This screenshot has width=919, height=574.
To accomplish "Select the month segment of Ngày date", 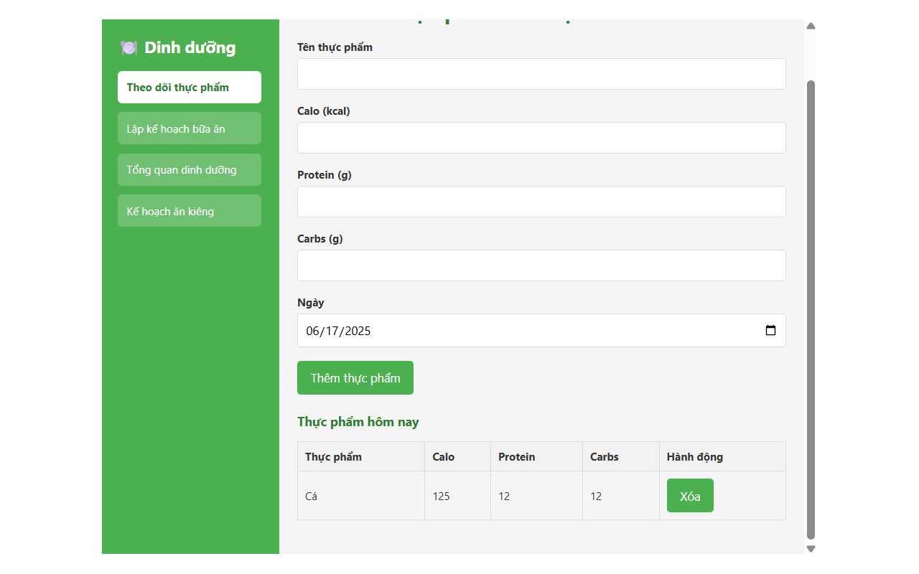I will coord(313,331).
